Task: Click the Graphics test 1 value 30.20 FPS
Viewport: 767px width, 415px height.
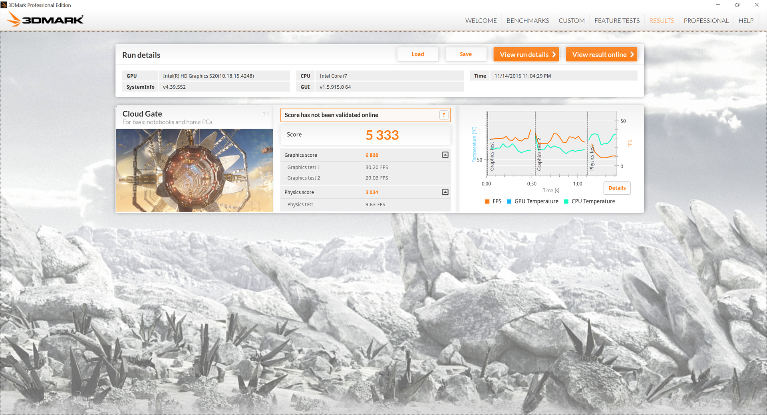Action: point(377,168)
